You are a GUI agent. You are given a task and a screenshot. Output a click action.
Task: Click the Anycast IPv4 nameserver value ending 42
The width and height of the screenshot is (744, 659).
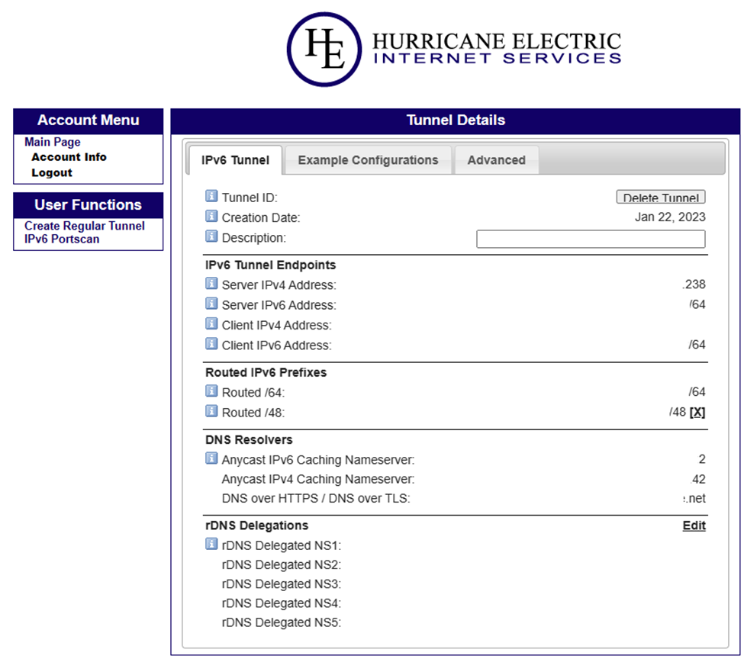[x=698, y=479]
